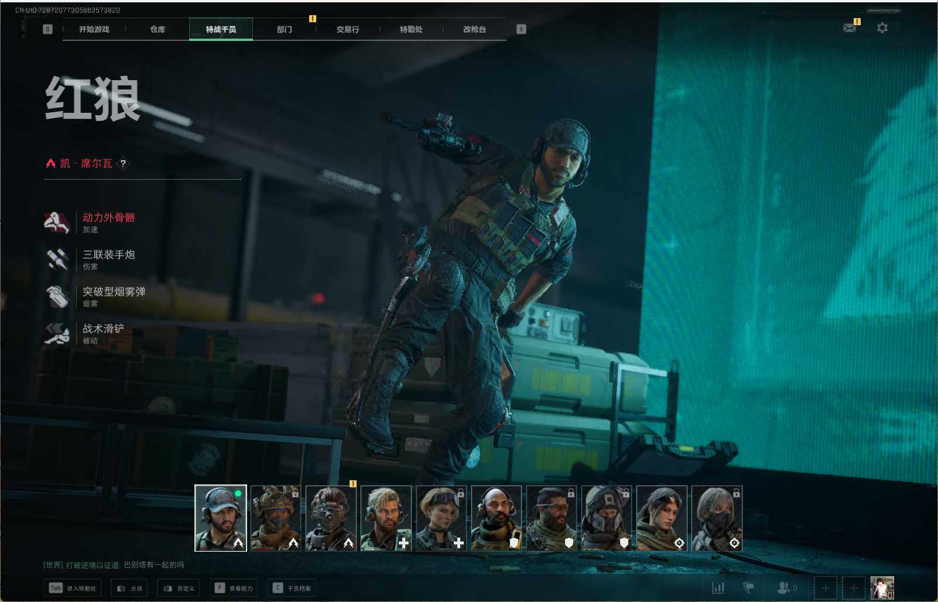This screenshot has width=938, height=602.
Task: Click the 三联装手炮 skill icon
Action: tap(57, 259)
